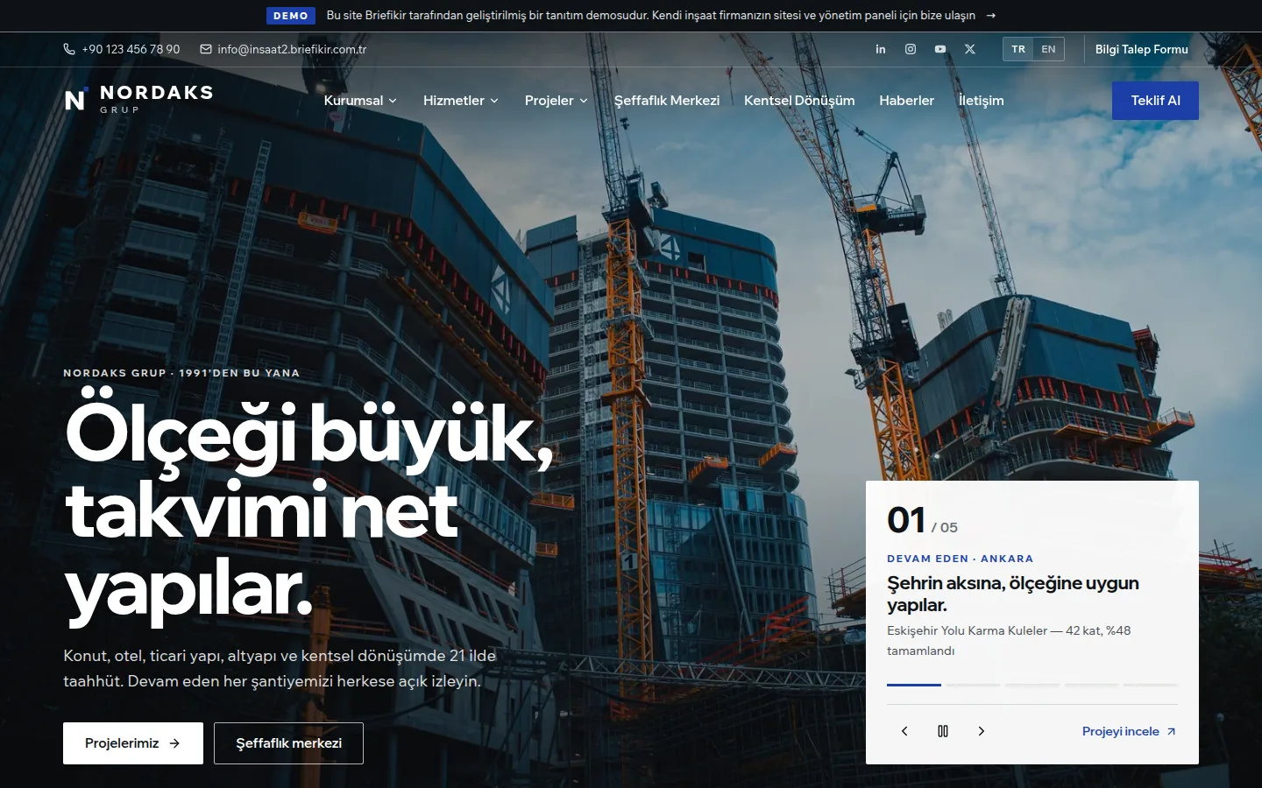
Task: Click the Projelerimiz button
Action: click(x=133, y=743)
